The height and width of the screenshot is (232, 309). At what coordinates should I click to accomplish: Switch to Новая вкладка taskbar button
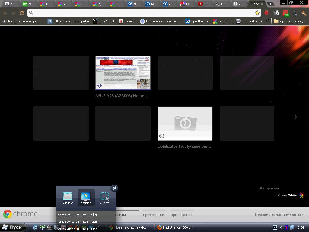click(x=129, y=228)
